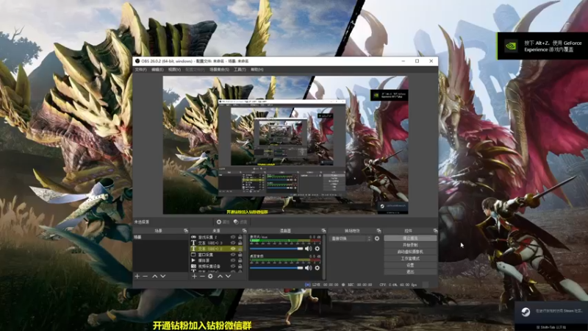The height and width of the screenshot is (331, 588).
Task: Click the 桌面音频 blue volume slider
Action: point(276,268)
